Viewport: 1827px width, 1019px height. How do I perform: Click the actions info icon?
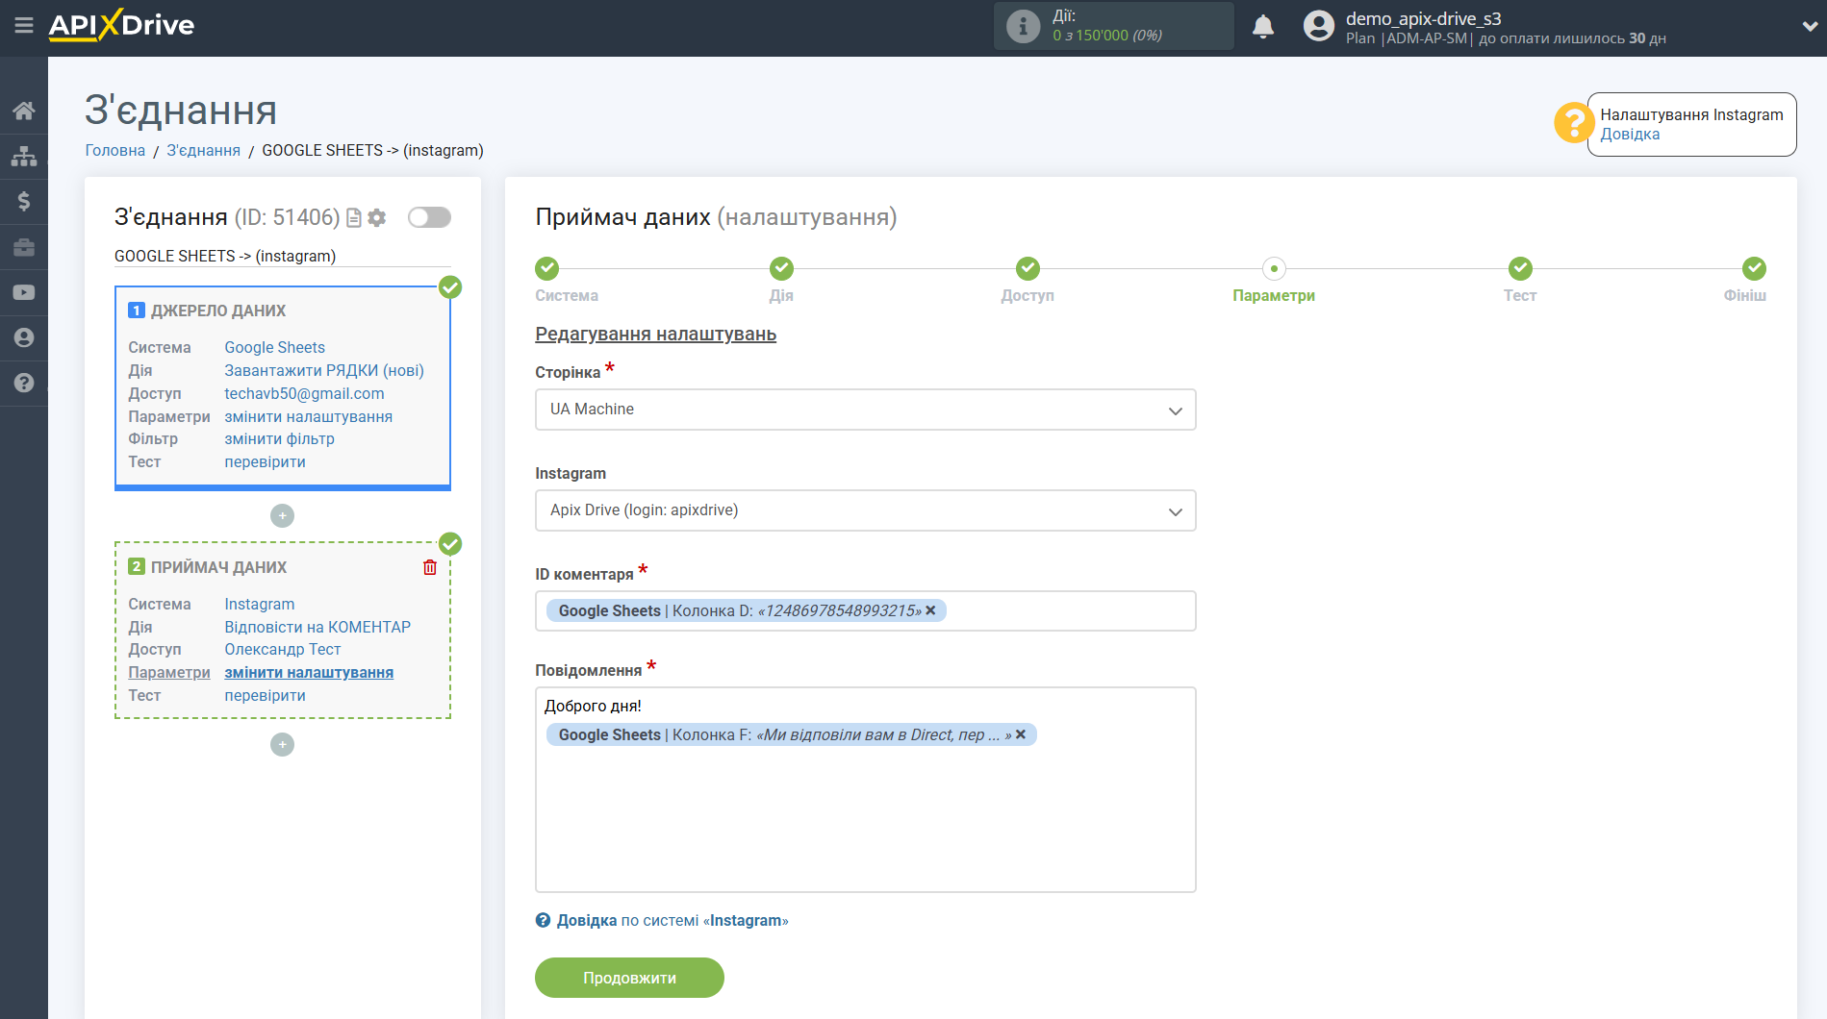[1023, 26]
